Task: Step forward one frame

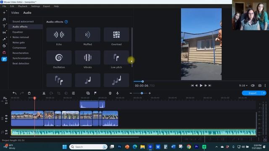Action: pos(206,86)
